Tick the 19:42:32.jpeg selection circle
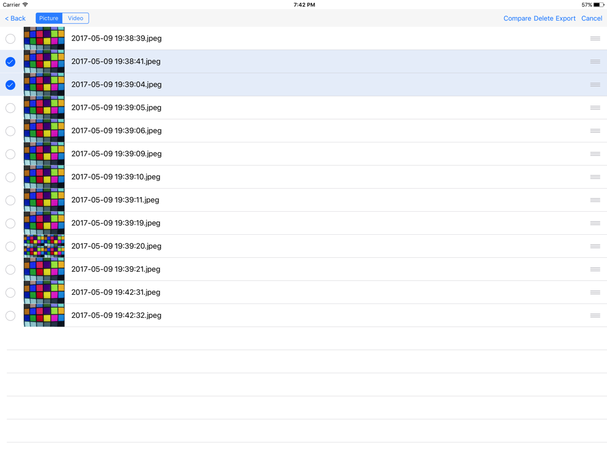 pyautogui.click(x=10, y=315)
